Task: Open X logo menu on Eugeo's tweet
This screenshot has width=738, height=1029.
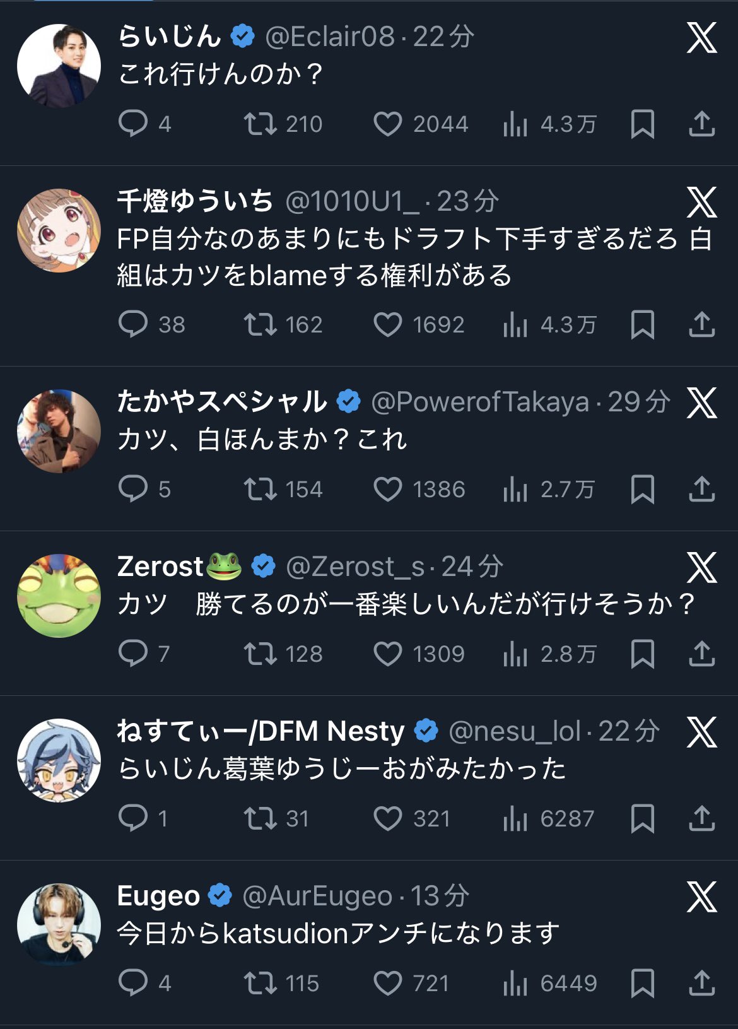Action: 701,897
